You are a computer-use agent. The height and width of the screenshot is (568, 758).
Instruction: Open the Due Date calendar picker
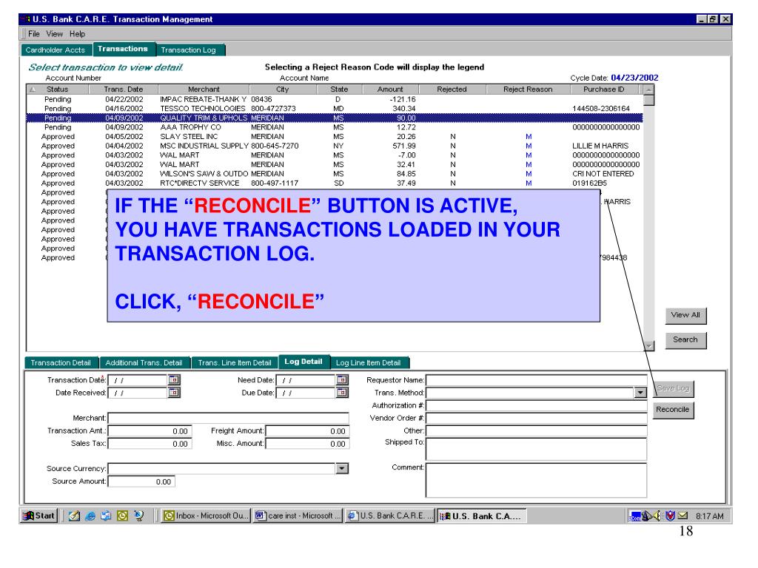point(342,392)
